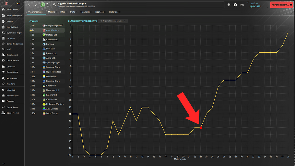Open Équipe réserve section
This screenshot has height=166, width=295.
(x=13, y=113)
